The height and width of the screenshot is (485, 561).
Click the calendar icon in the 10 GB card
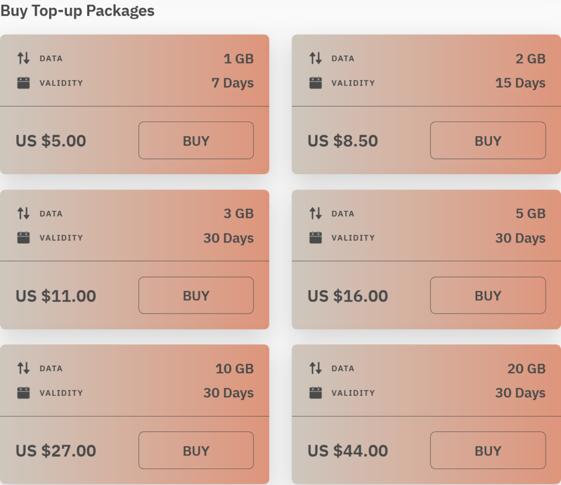coord(24,393)
